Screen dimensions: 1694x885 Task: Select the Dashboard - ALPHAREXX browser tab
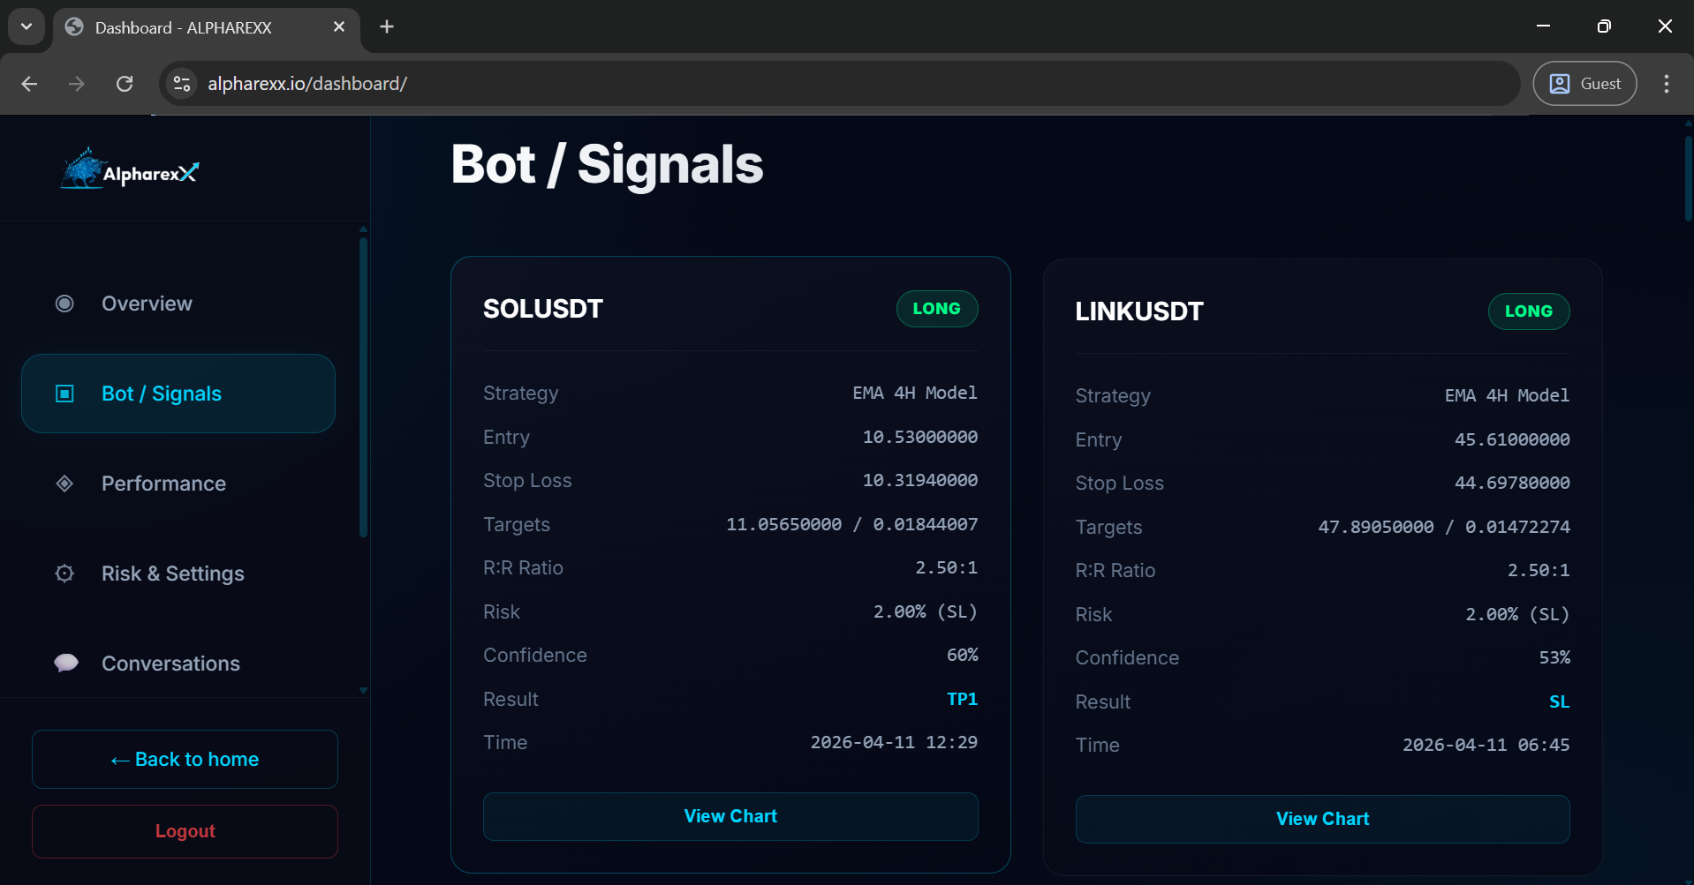(206, 27)
